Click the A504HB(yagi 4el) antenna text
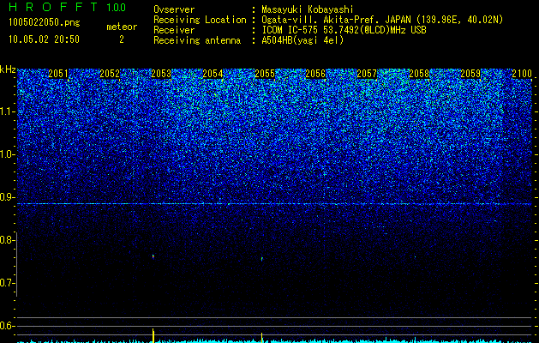 click(302, 40)
